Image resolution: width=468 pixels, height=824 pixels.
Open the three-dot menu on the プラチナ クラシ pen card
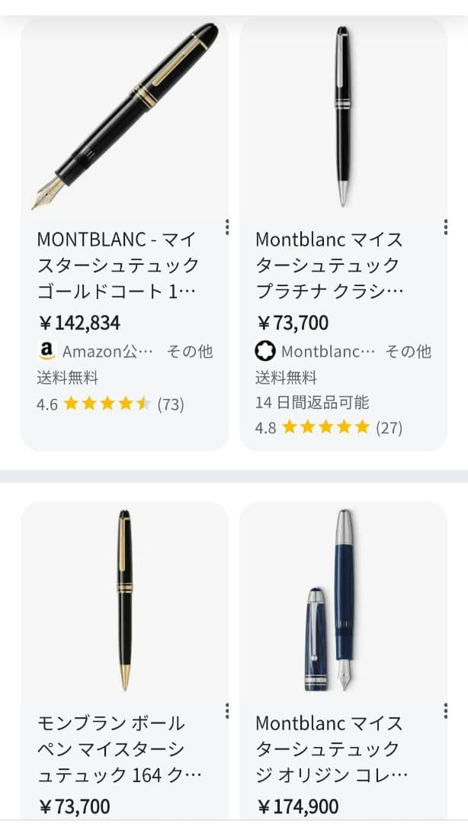444,225
